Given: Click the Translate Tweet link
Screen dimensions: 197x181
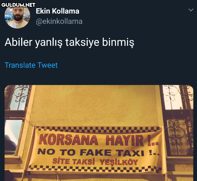Looking at the screenshot, I should click(31, 65).
